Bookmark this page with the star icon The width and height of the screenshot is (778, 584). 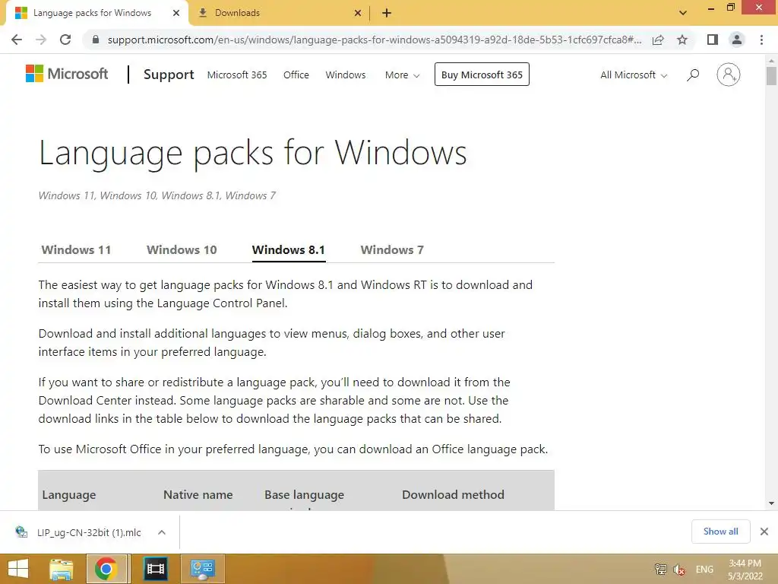[683, 40]
